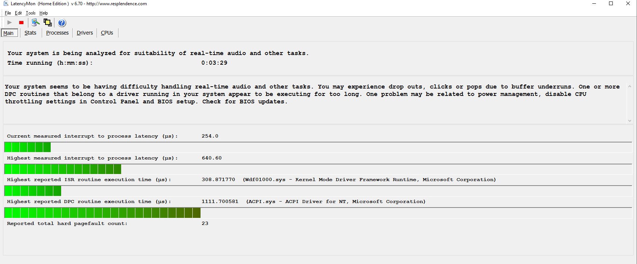
Task: Open the Processes tab
Action: [x=57, y=33]
